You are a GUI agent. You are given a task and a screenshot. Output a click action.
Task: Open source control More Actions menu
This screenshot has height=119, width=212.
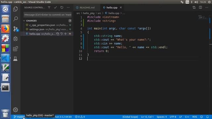pos(68,7)
